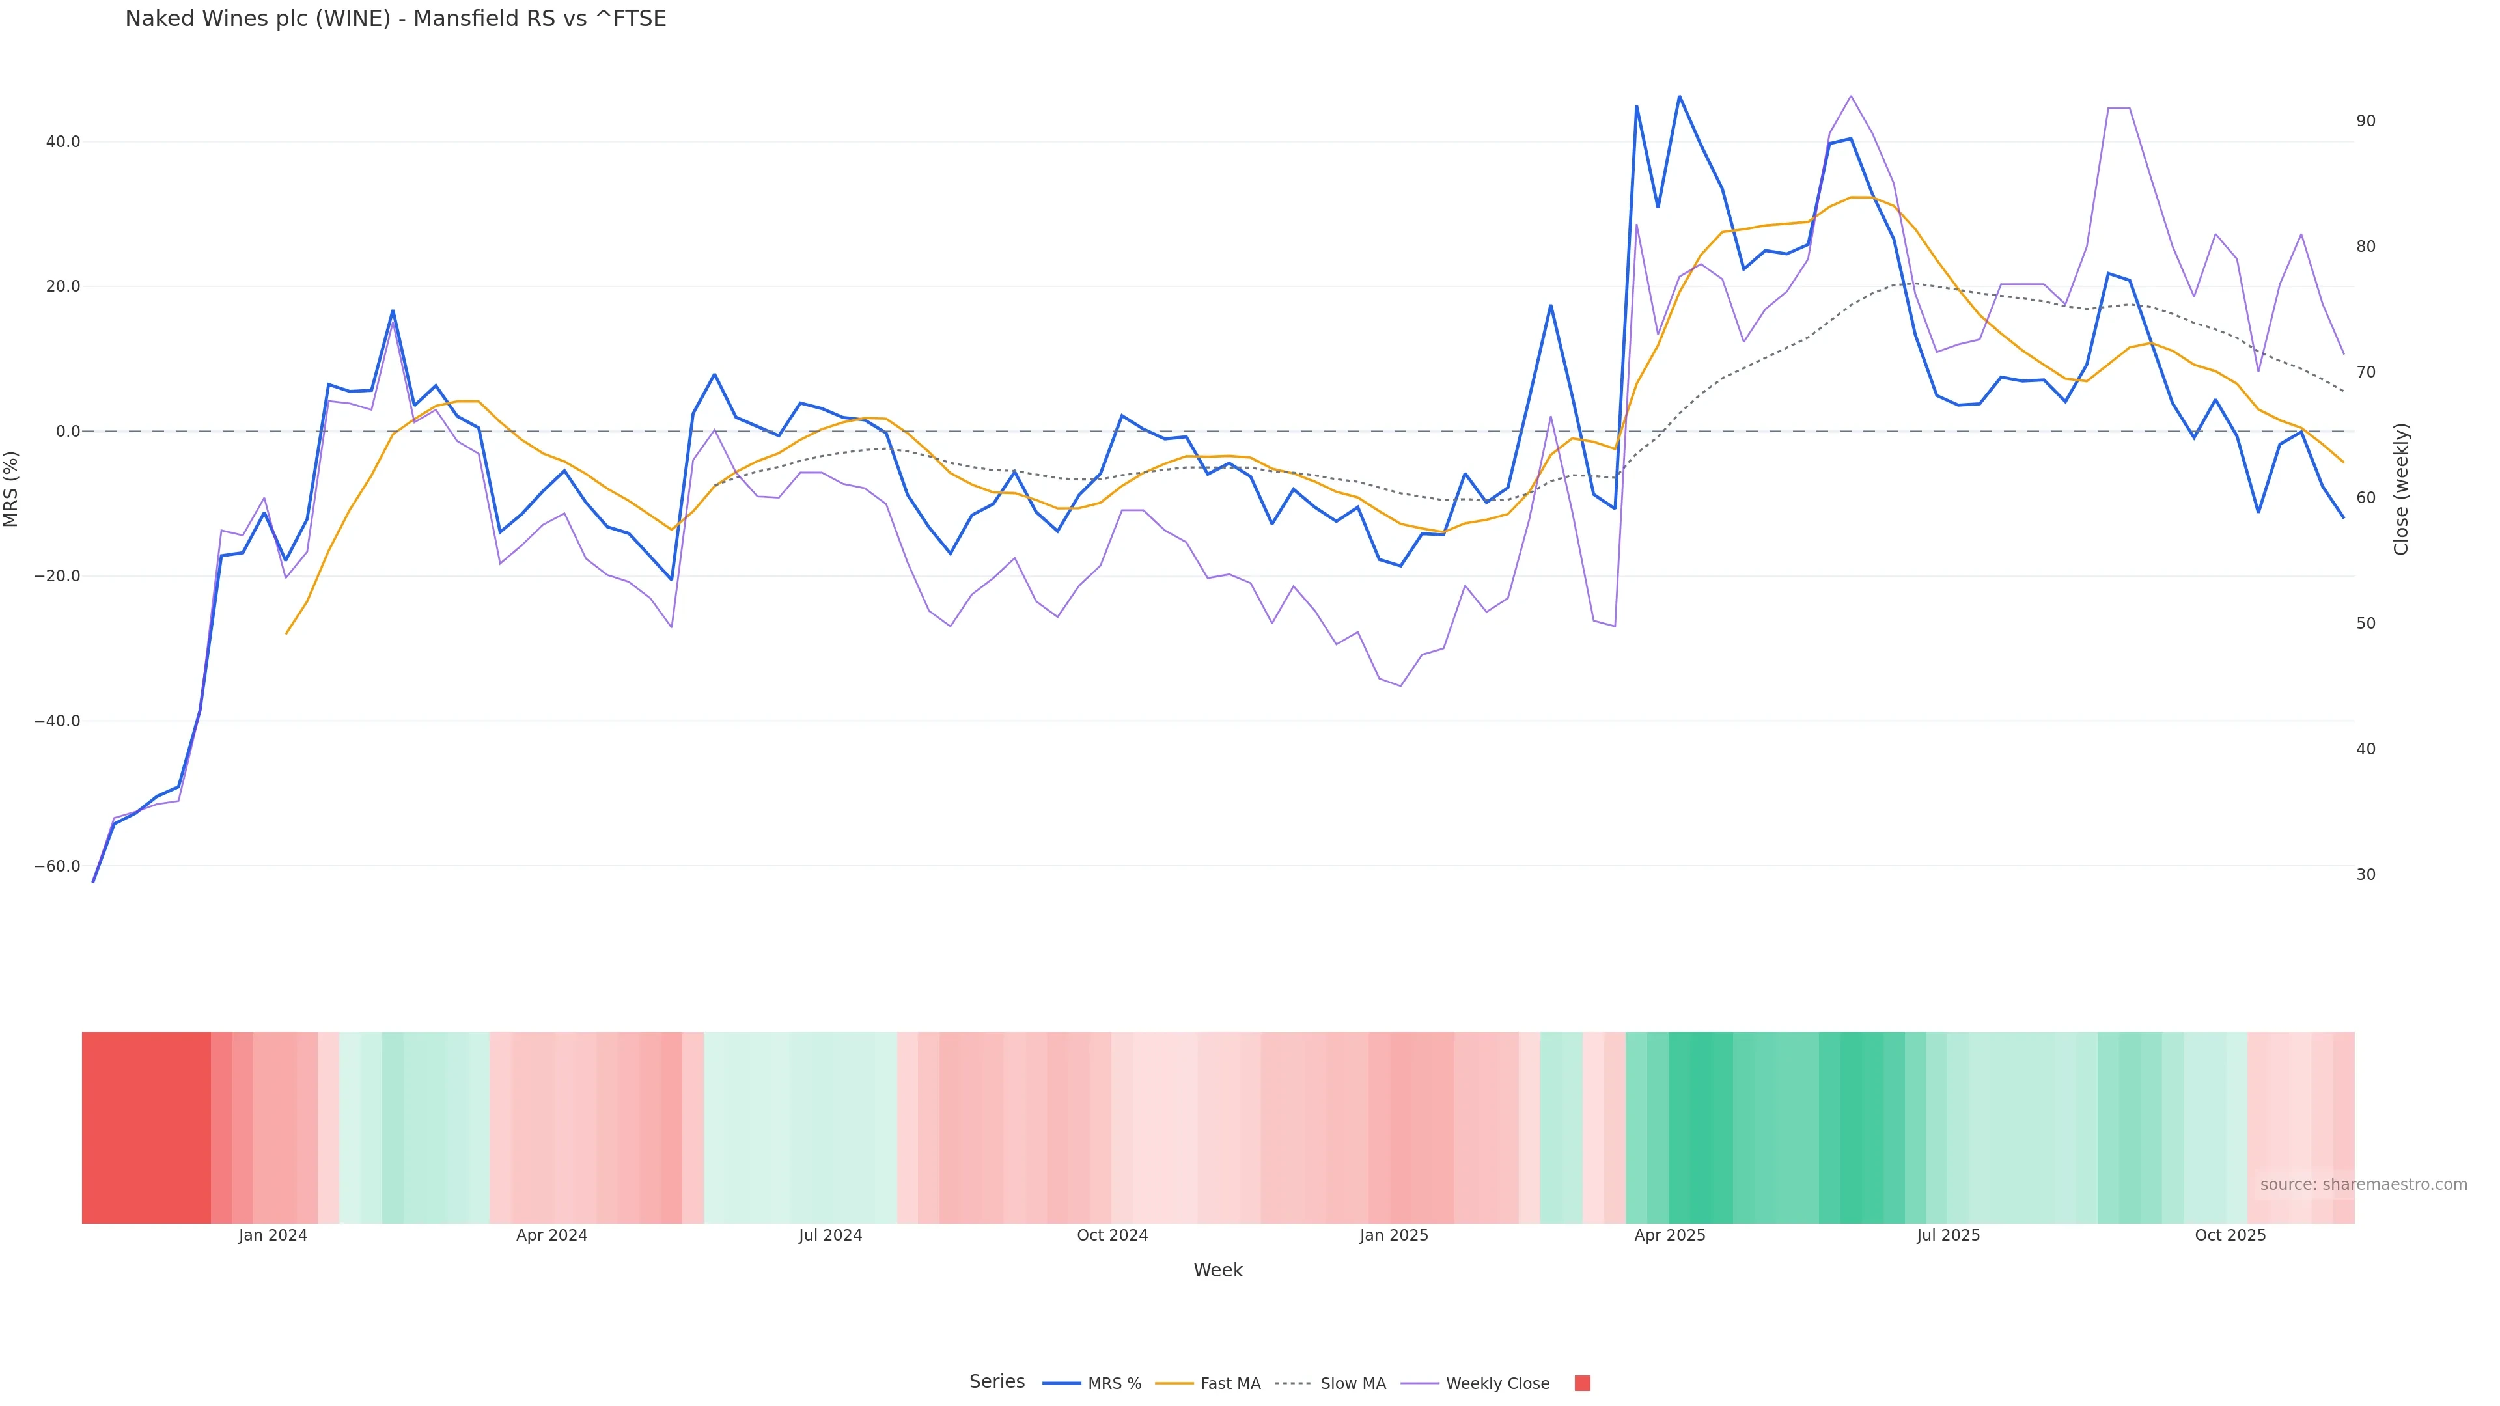Click the Oct 2025 axis tick label
2500x1406 pixels.
pyautogui.click(x=2230, y=1235)
